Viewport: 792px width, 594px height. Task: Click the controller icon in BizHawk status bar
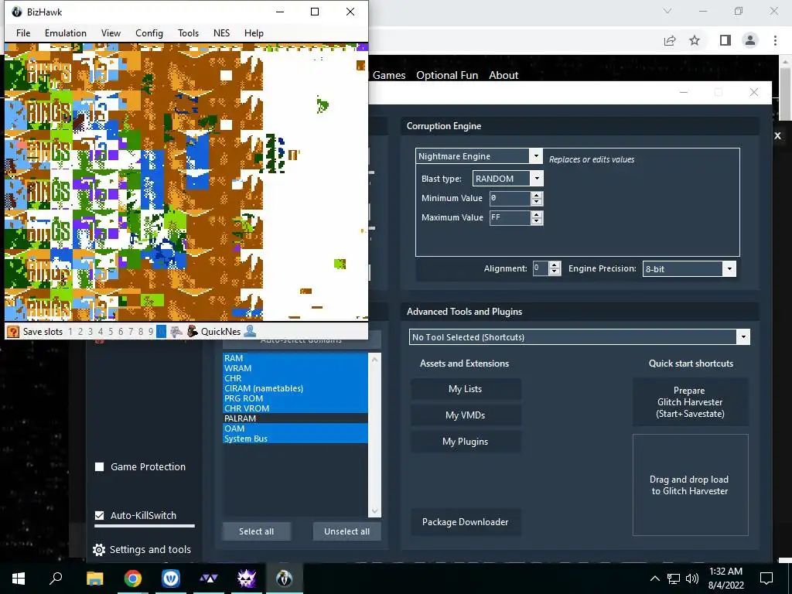point(176,331)
